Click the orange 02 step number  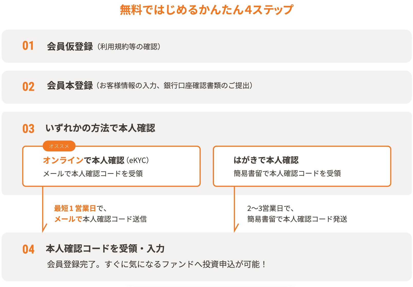28,87
